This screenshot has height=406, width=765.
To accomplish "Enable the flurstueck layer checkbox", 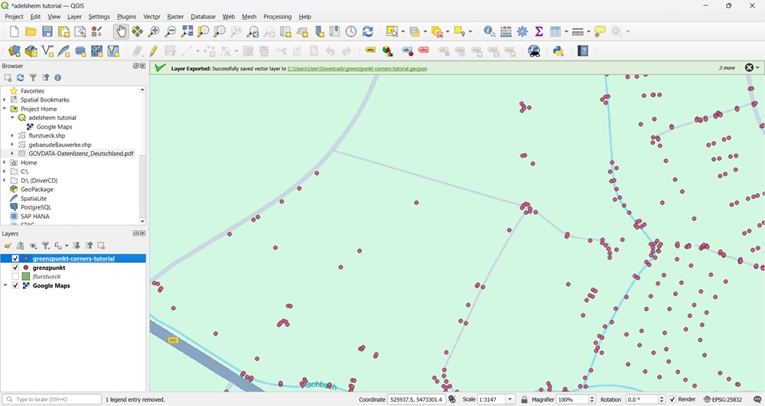I will pyautogui.click(x=15, y=277).
